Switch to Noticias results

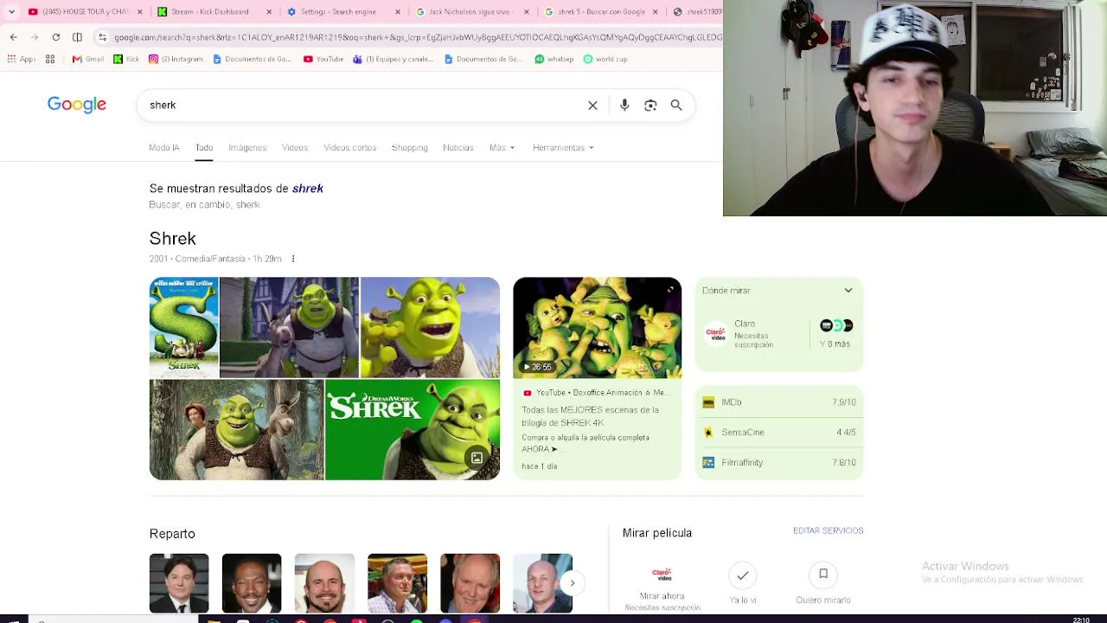tap(458, 147)
